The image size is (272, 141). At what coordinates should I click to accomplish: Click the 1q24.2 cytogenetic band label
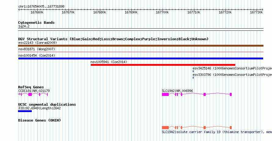24,26
